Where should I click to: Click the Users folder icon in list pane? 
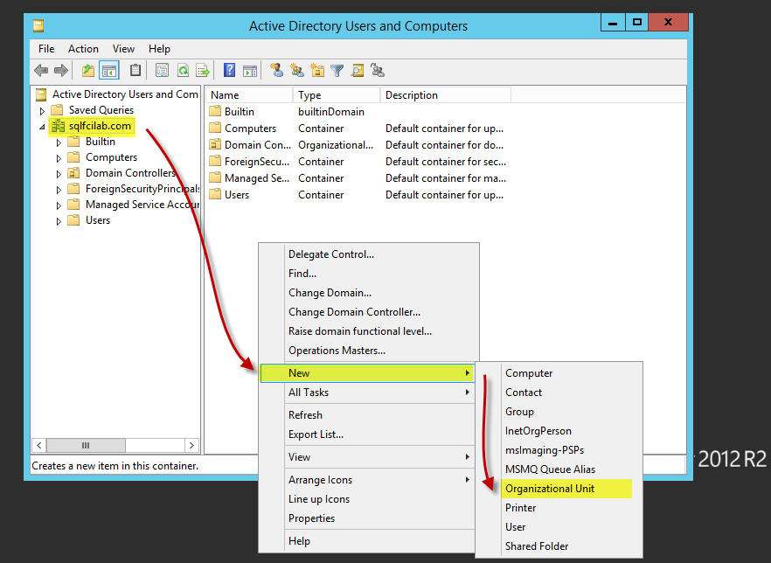(x=215, y=194)
